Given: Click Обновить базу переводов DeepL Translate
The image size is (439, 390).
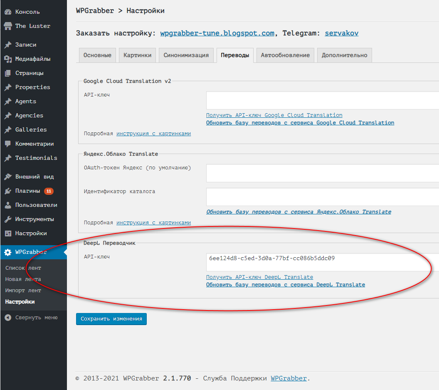Looking at the screenshot, I should coord(286,285).
